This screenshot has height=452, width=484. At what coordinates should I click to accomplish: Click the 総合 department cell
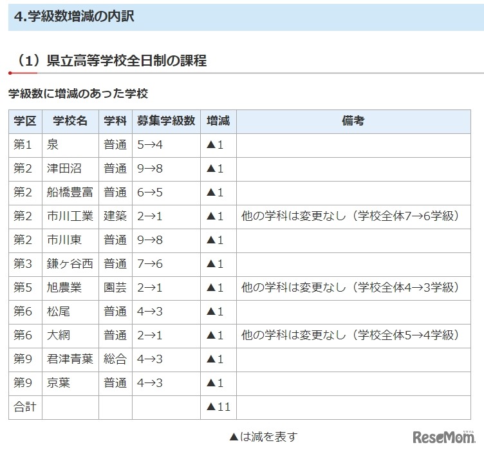tap(115, 359)
